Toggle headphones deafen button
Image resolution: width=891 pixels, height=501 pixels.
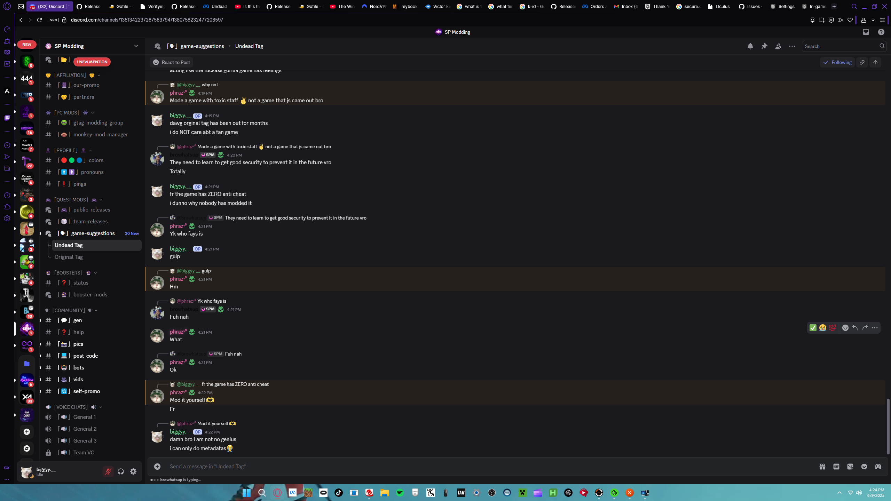pos(121,471)
